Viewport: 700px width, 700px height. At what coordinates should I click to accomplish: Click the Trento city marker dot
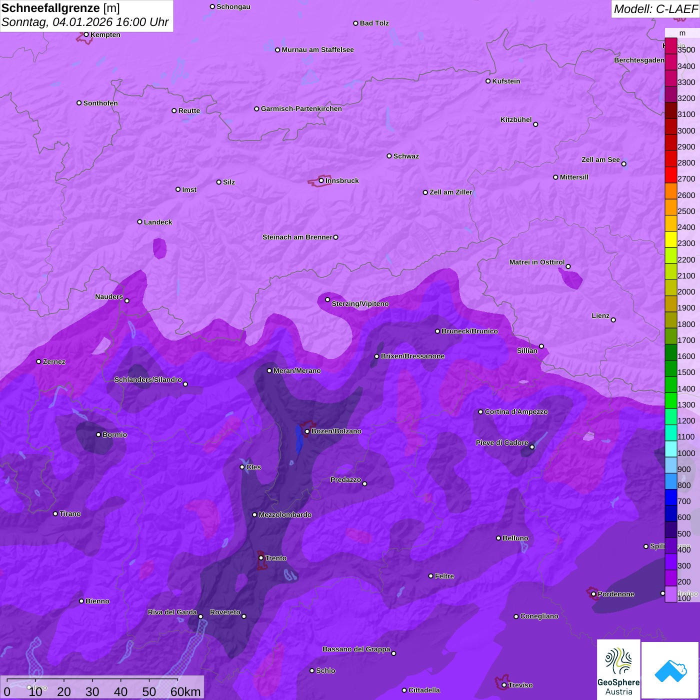261,557
